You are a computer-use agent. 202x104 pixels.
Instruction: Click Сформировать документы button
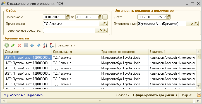155,95
